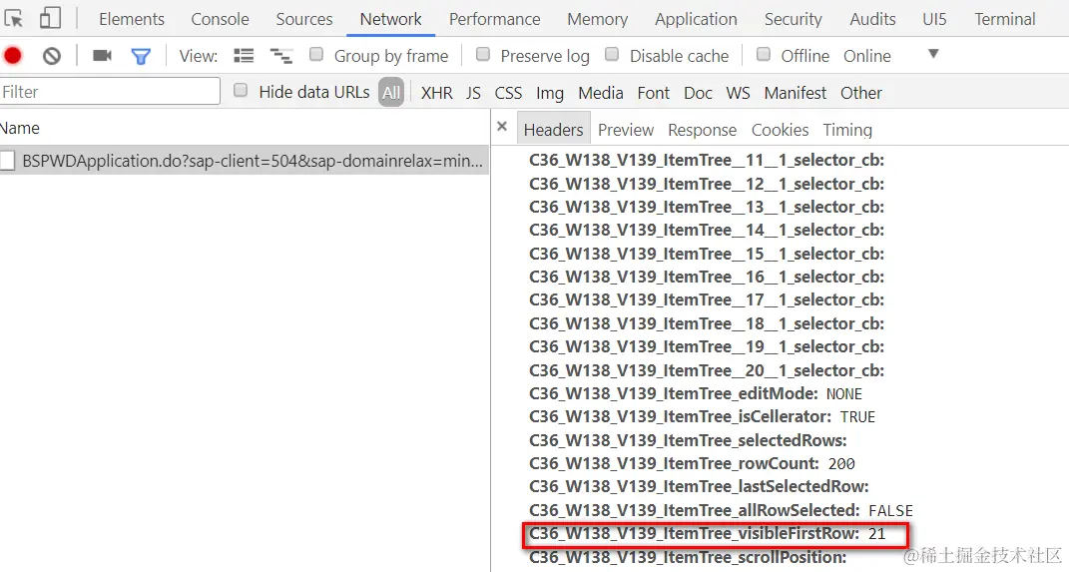Select the ItemTree_rowCount 200 parameter
Screen dimensions: 1069x572
tap(692, 463)
